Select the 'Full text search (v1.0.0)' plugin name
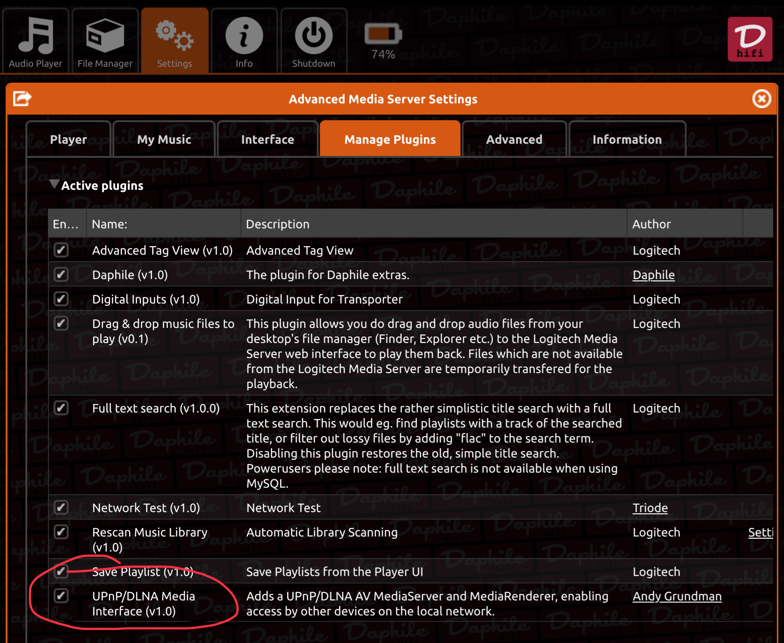This screenshot has width=784, height=643. [156, 408]
